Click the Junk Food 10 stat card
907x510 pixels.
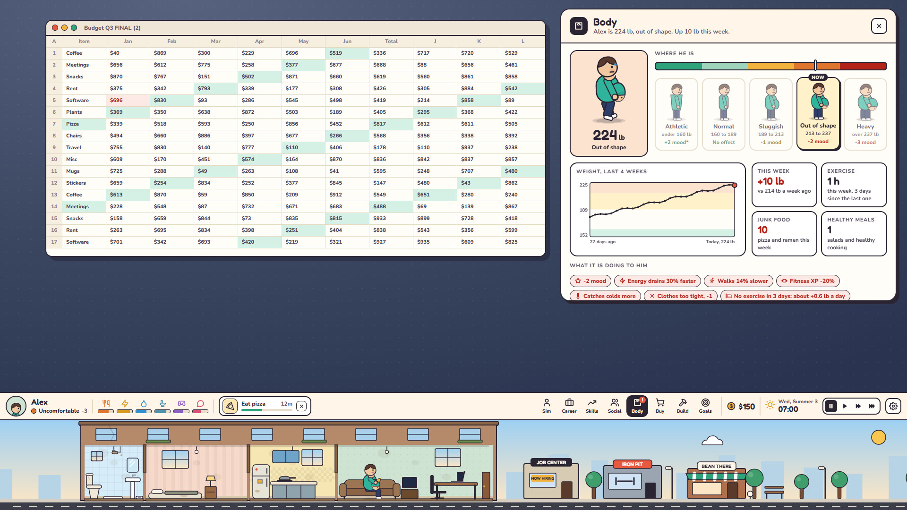784,234
